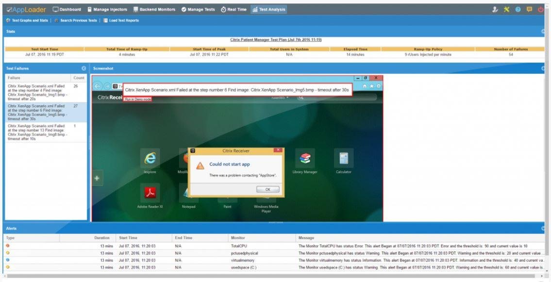Select the TotalCPU alert row
Viewport: 551px width, 282px height.
click(x=274, y=246)
